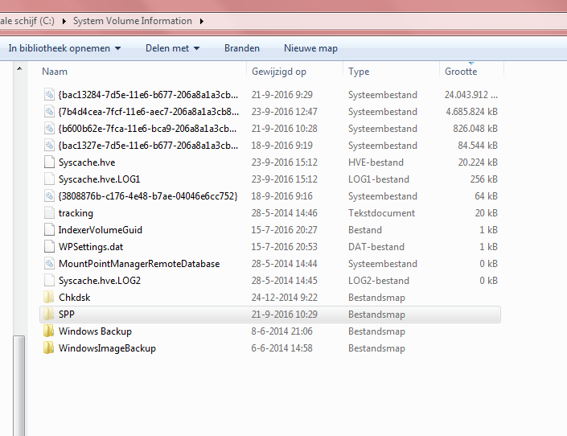The height and width of the screenshot is (436, 567).
Task: Select file name 'tracking'
Action: [x=76, y=213]
